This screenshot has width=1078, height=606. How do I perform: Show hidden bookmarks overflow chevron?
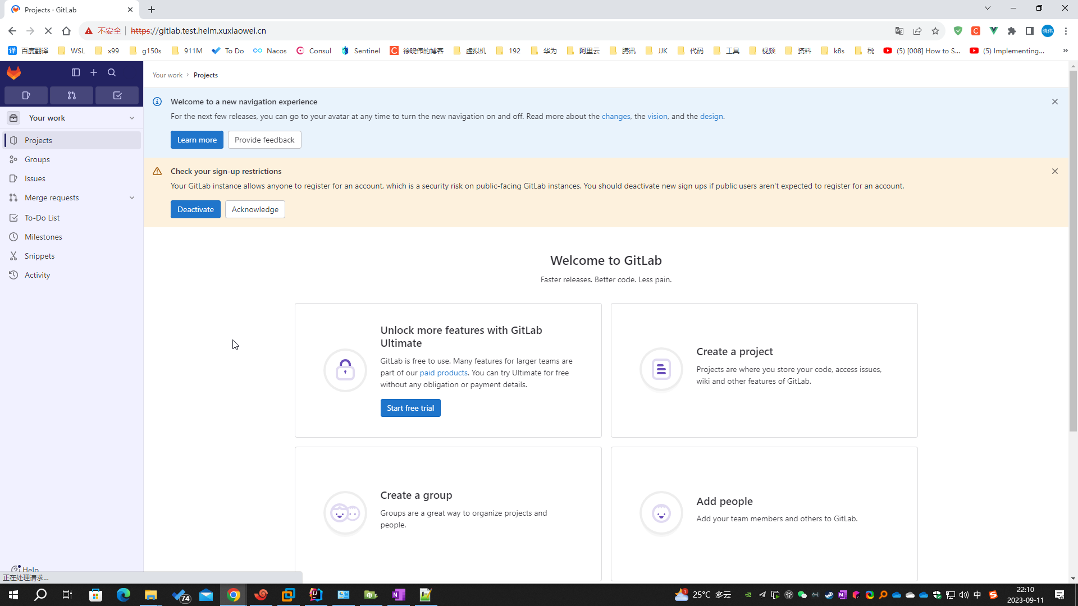[x=1065, y=50]
